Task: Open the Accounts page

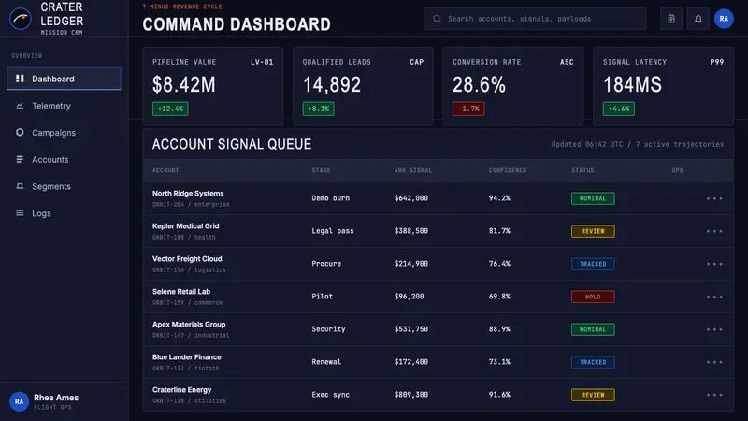Action: pyautogui.click(x=64, y=159)
